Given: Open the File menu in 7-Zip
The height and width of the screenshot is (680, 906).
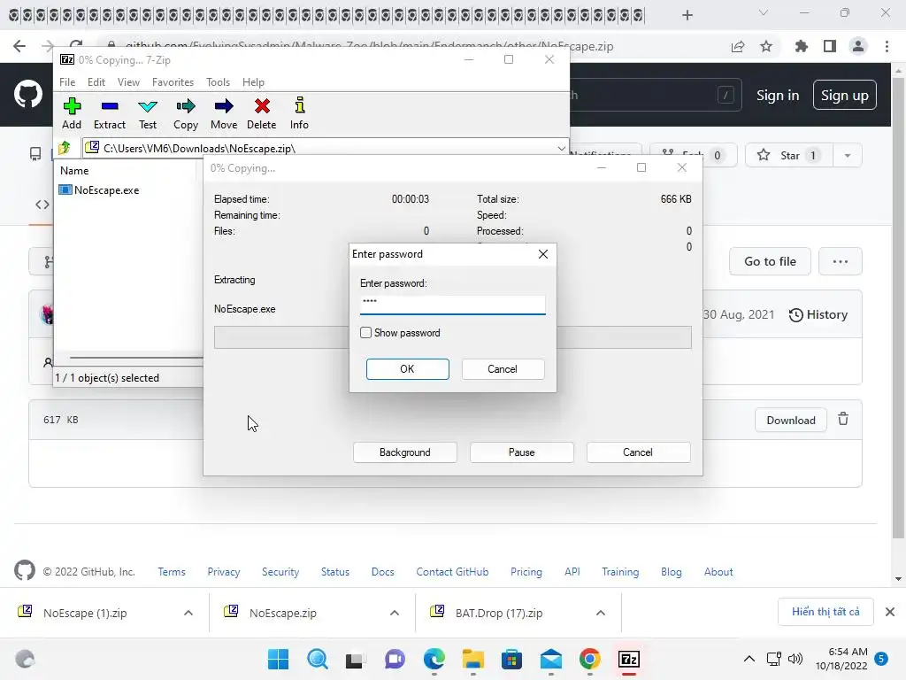Looking at the screenshot, I should [67, 82].
